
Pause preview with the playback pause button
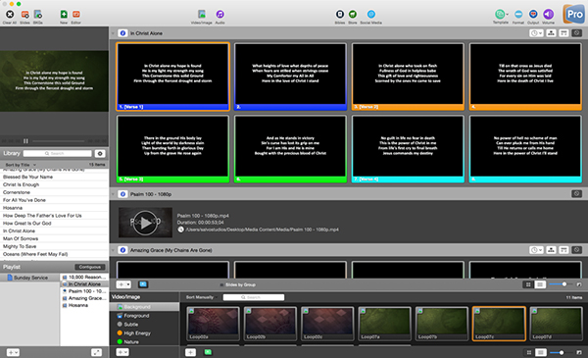pyautogui.click(x=25, y=141)
